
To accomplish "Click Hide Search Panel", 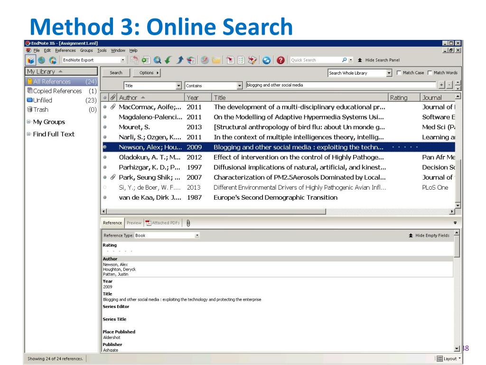I will click(x=378, y=60).
